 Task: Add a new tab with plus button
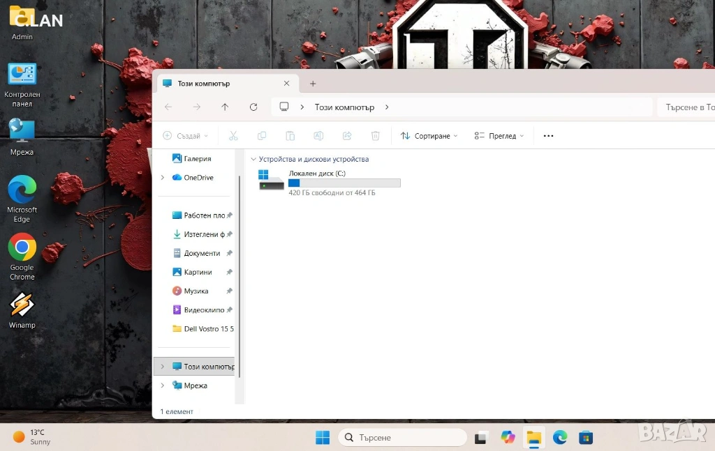(313, 84)
